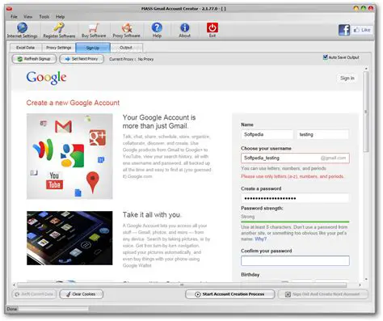
Task: Click the 'Done' status bar text
Action: (x=12, y=309)
